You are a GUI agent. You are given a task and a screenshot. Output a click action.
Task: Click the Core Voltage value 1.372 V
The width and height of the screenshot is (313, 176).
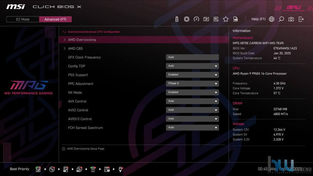click(278, 88)
